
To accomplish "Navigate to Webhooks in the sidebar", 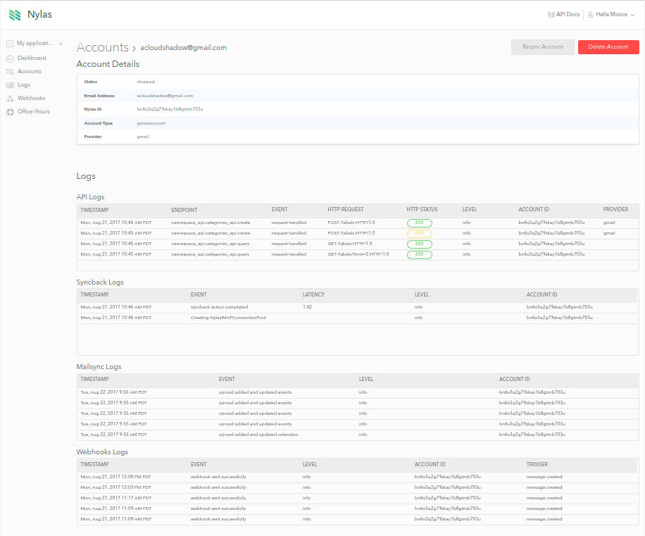I will (x=31, y=98).
